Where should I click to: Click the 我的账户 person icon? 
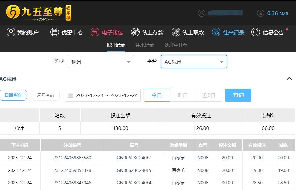tap(11, 32)
